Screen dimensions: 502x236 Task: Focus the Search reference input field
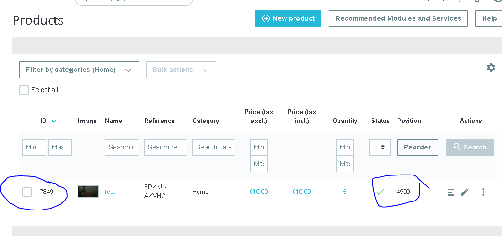point(165,147)
